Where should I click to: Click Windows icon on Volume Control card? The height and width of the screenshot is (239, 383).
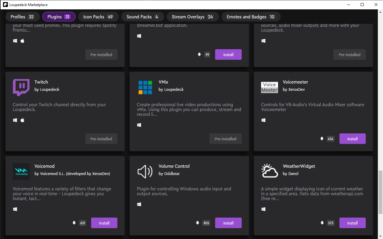(x=139, y=204)
